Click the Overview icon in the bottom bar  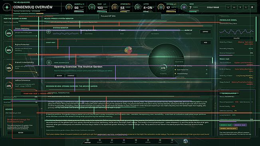pos(87,140)
